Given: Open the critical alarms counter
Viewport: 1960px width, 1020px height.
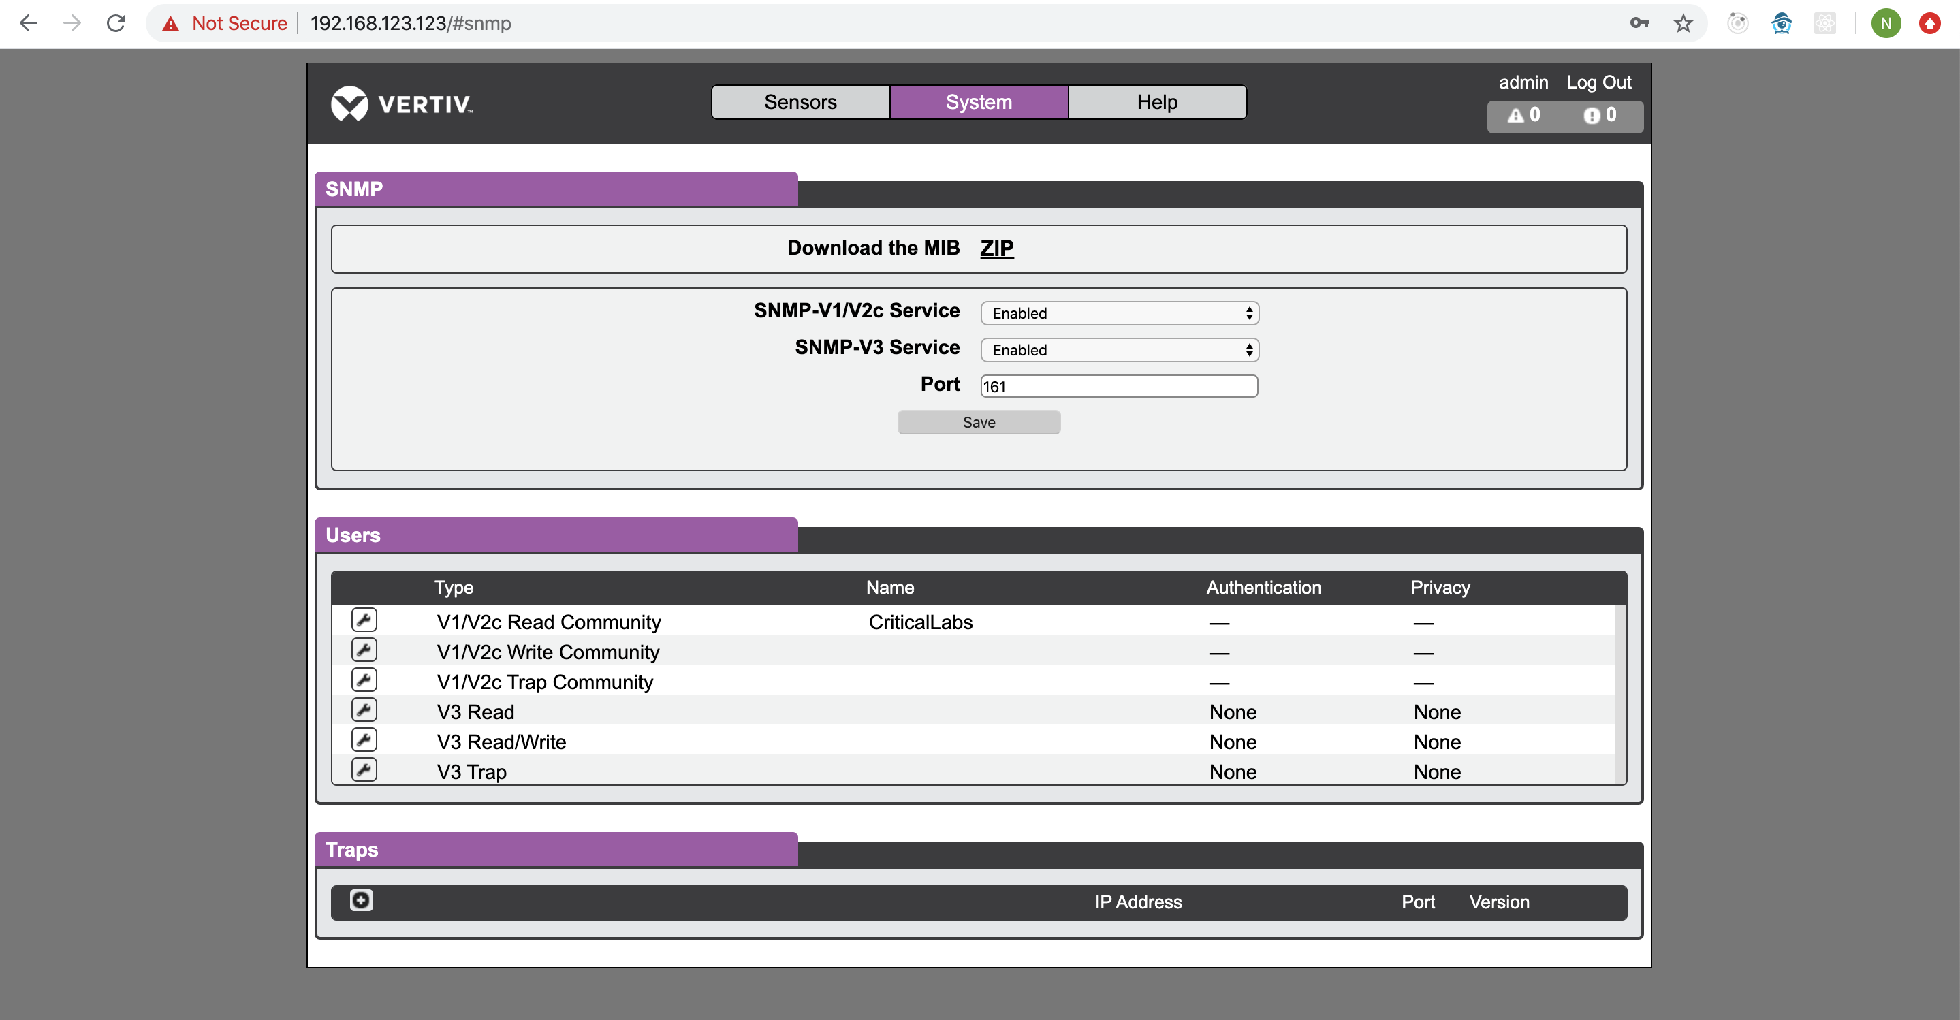Looking at the screenshot, I should [x=1600, y=116].
